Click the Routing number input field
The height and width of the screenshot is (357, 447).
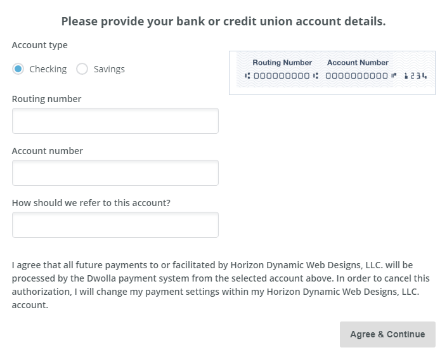[x=115, y=121]
